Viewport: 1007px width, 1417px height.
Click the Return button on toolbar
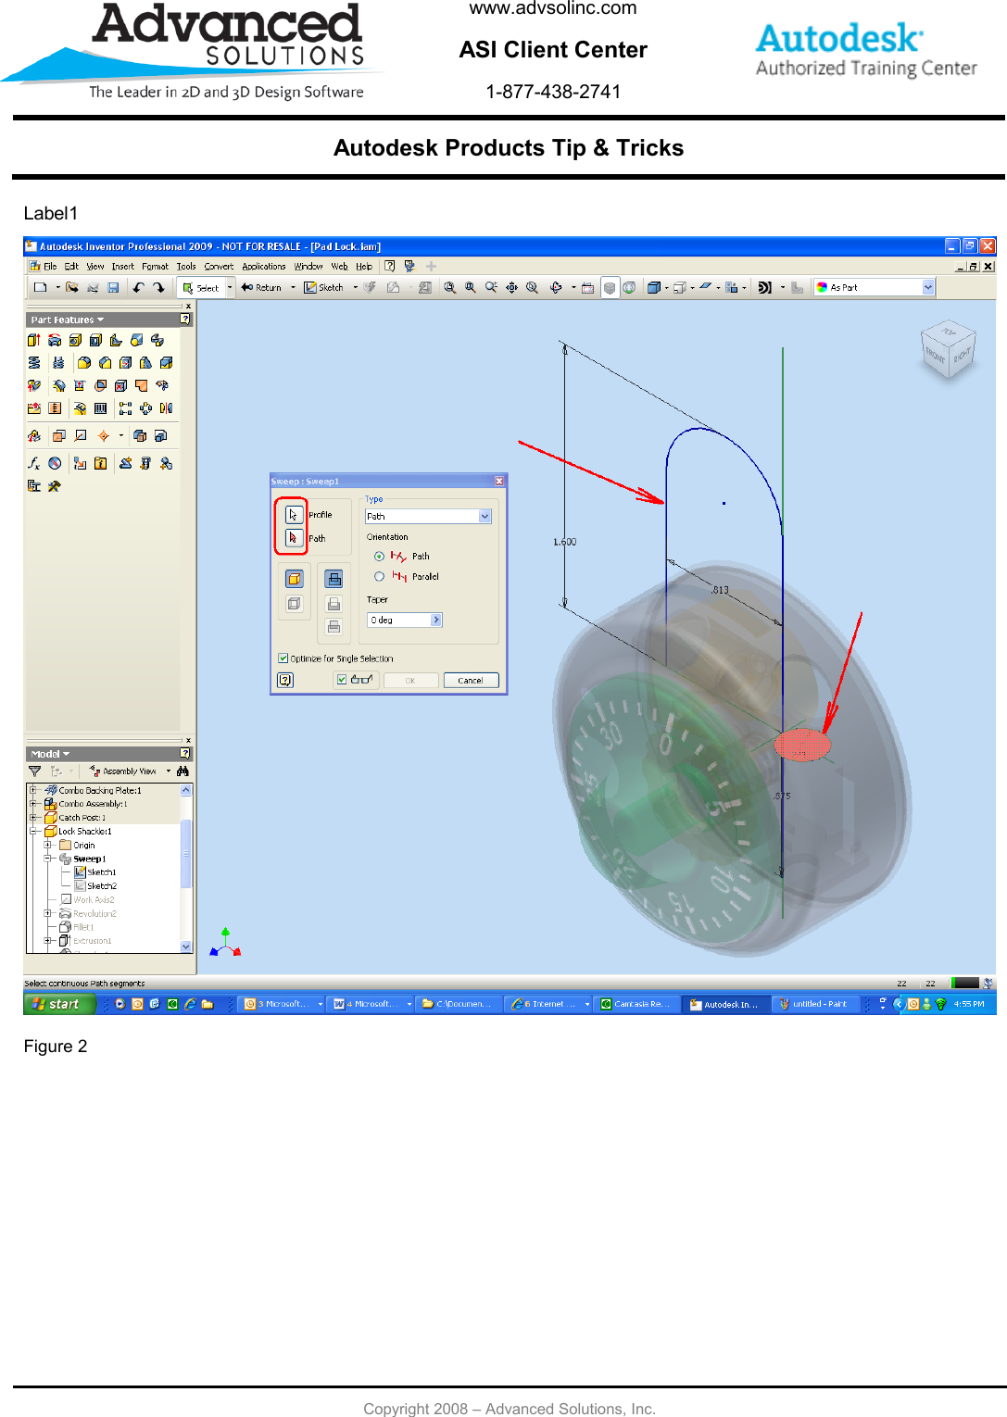262,287
